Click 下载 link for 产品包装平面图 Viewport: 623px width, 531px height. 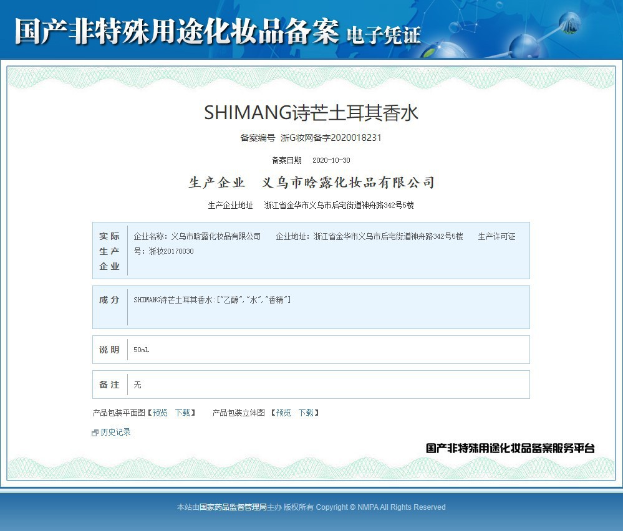pos(183,413)
